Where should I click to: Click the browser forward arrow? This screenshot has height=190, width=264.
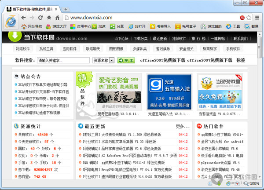[x=32, y=18]
